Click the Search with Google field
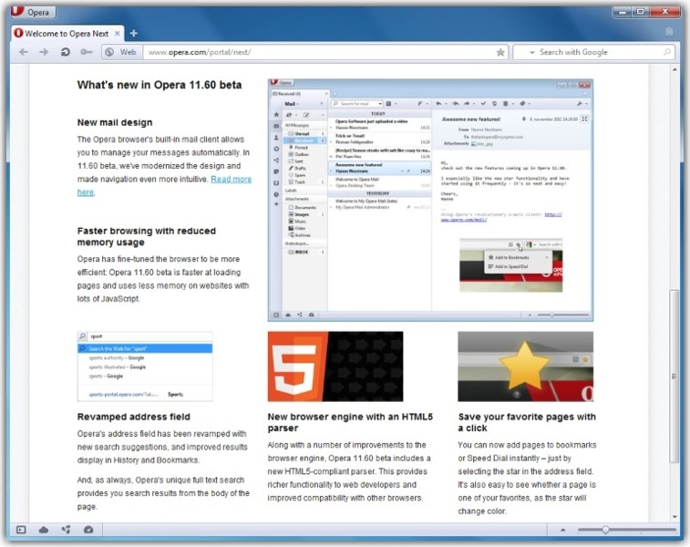The height and width of the screenshot is (547, 690). pos(594,52)
